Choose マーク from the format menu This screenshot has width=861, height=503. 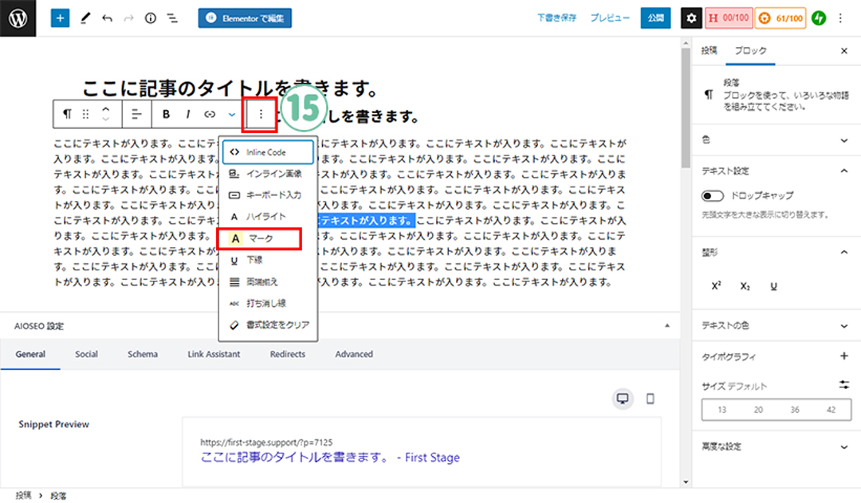pyautogui.click(x=259, y=238)
